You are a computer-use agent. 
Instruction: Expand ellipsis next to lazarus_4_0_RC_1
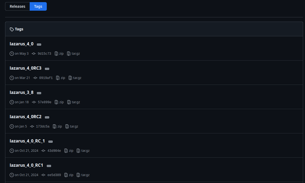pyautogui.click(x=51, y=142)
